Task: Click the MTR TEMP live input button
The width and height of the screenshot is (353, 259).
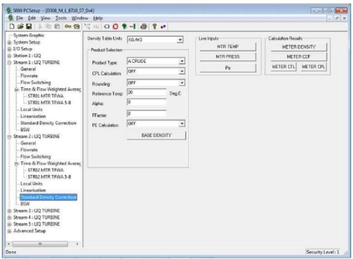Action: pyautogui.click(x=228, y=47)
